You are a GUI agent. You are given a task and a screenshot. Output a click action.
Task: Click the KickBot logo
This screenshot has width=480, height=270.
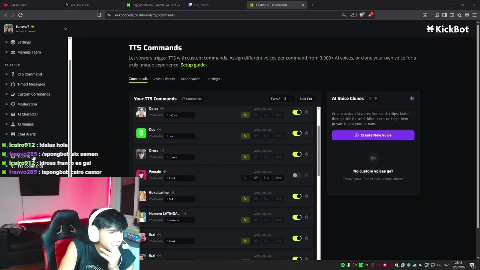point(448,29)
